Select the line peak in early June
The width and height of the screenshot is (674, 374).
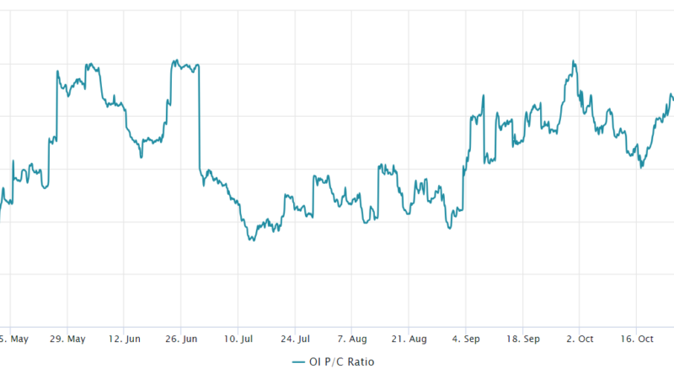coord(88,65)
